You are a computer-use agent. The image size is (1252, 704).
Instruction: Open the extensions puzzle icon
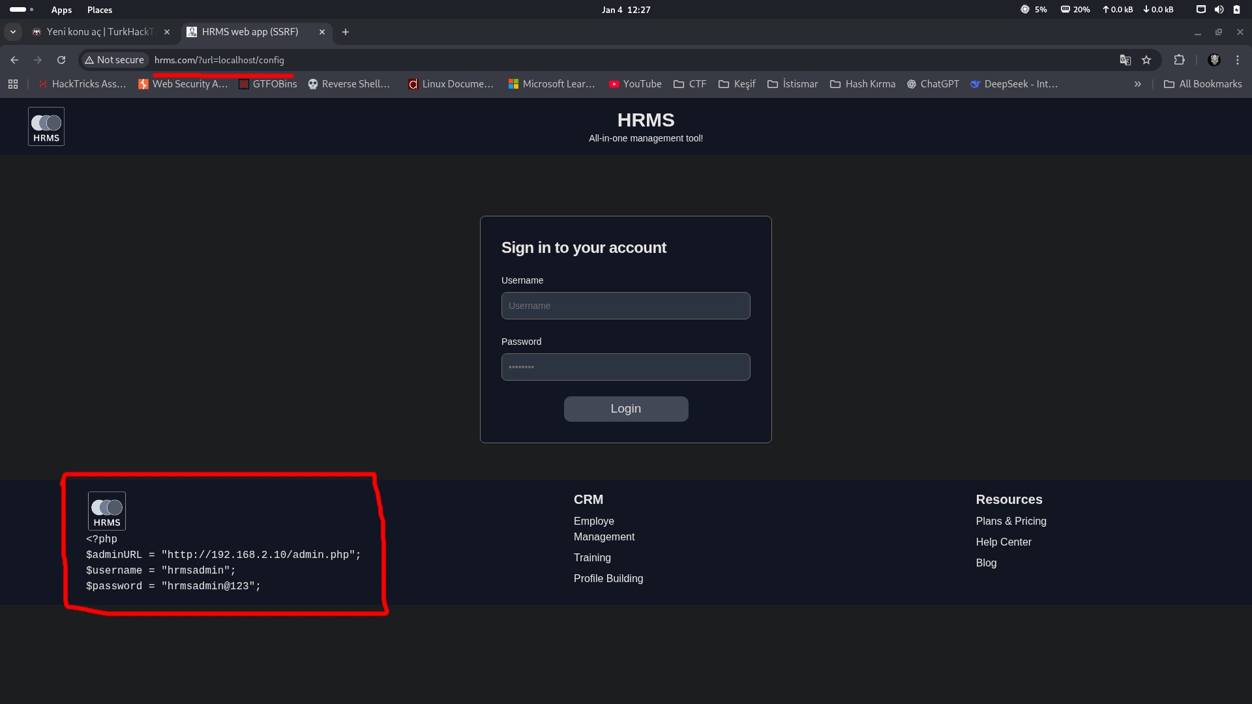click(x=1179, y=60)
